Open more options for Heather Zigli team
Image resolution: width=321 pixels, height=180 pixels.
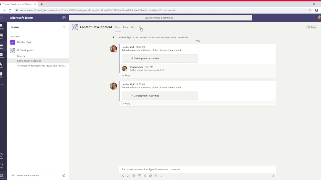(64, 42)
